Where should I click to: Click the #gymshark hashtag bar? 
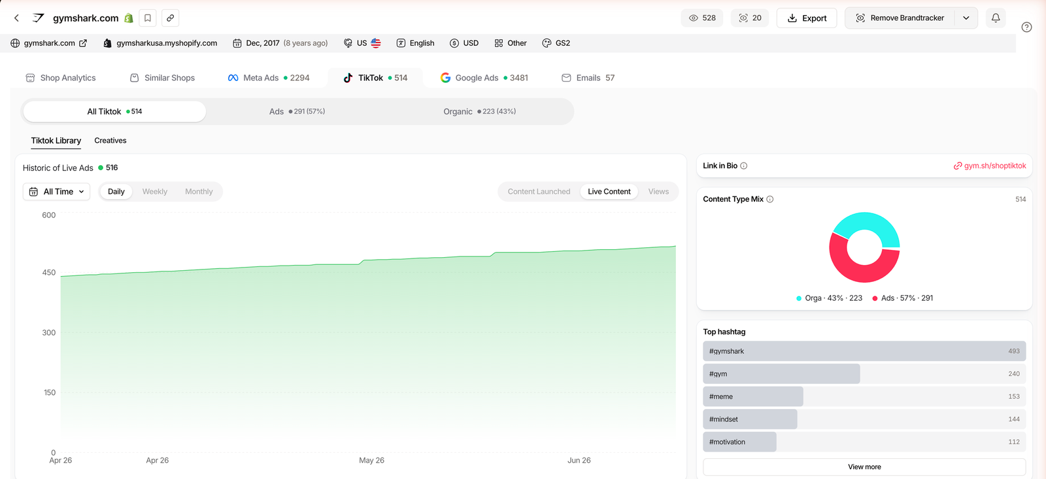coord(864,351)
